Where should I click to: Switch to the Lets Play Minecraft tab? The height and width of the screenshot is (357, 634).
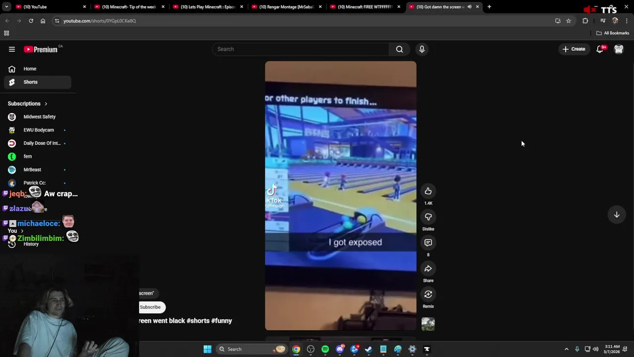(208, 7)
